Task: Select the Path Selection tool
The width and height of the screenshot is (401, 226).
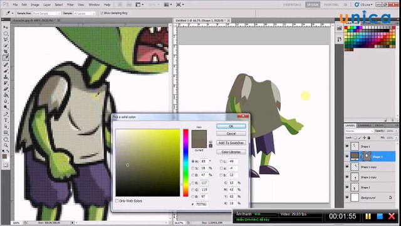Action: (6, 126)
